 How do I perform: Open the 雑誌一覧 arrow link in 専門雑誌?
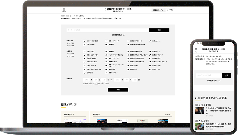[x=169, y=115]
